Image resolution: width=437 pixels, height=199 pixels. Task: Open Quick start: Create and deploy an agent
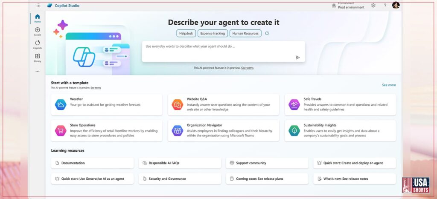tap(355, 163)
